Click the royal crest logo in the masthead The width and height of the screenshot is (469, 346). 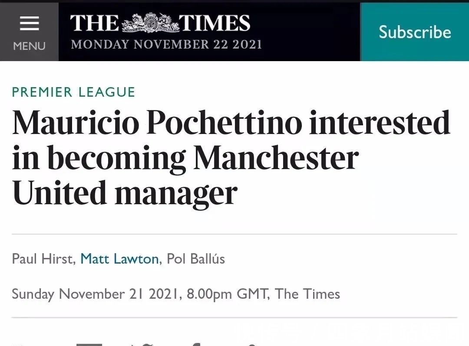tap(150, 23)
